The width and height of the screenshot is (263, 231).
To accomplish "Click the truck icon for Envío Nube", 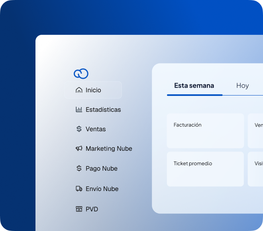I will point(79,189).
